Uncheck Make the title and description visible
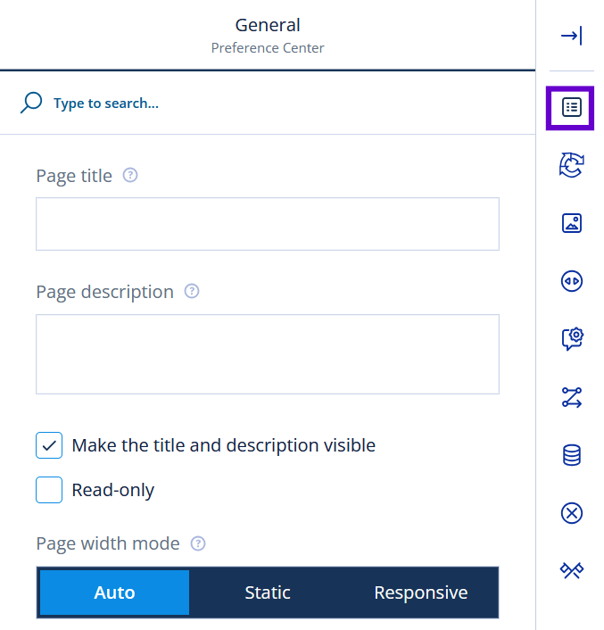 tap(49, 445)
